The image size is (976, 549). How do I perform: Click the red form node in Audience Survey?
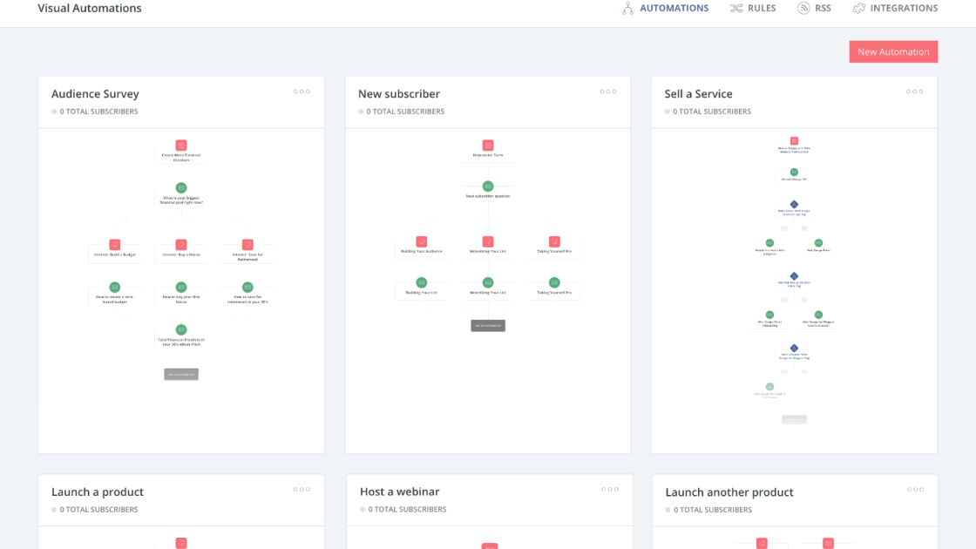181,146
